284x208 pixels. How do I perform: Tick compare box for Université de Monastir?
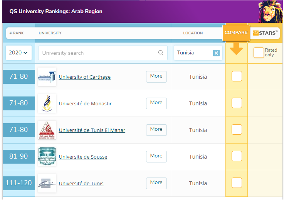tap(237, 103)
